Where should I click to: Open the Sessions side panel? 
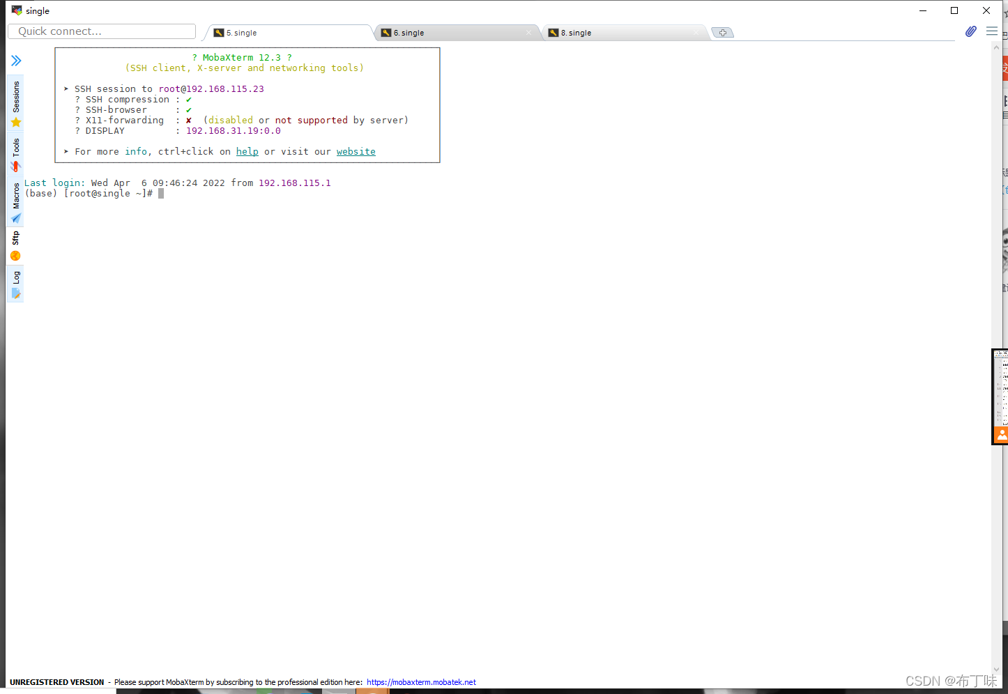(x=16, y=104)
